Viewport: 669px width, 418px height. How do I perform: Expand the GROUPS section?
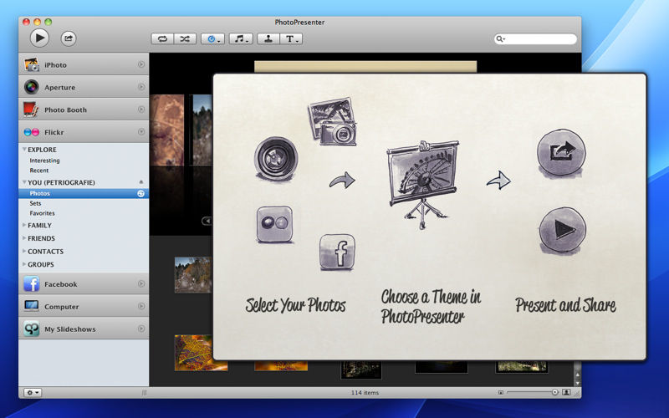point(24,264)
